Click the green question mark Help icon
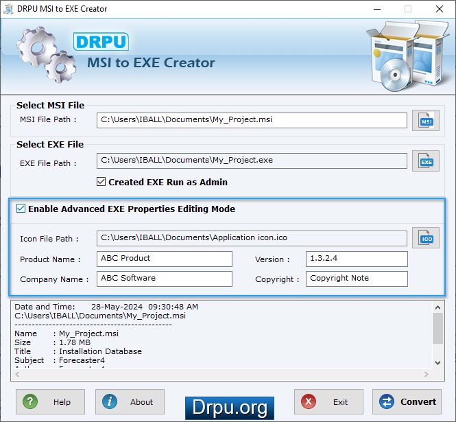456x422 pixels. pos(30,401)
